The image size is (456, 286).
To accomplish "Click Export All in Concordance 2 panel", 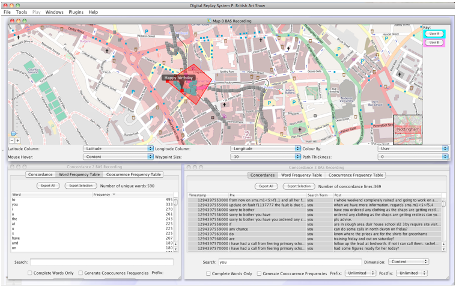I will click(x=48, y=186).
